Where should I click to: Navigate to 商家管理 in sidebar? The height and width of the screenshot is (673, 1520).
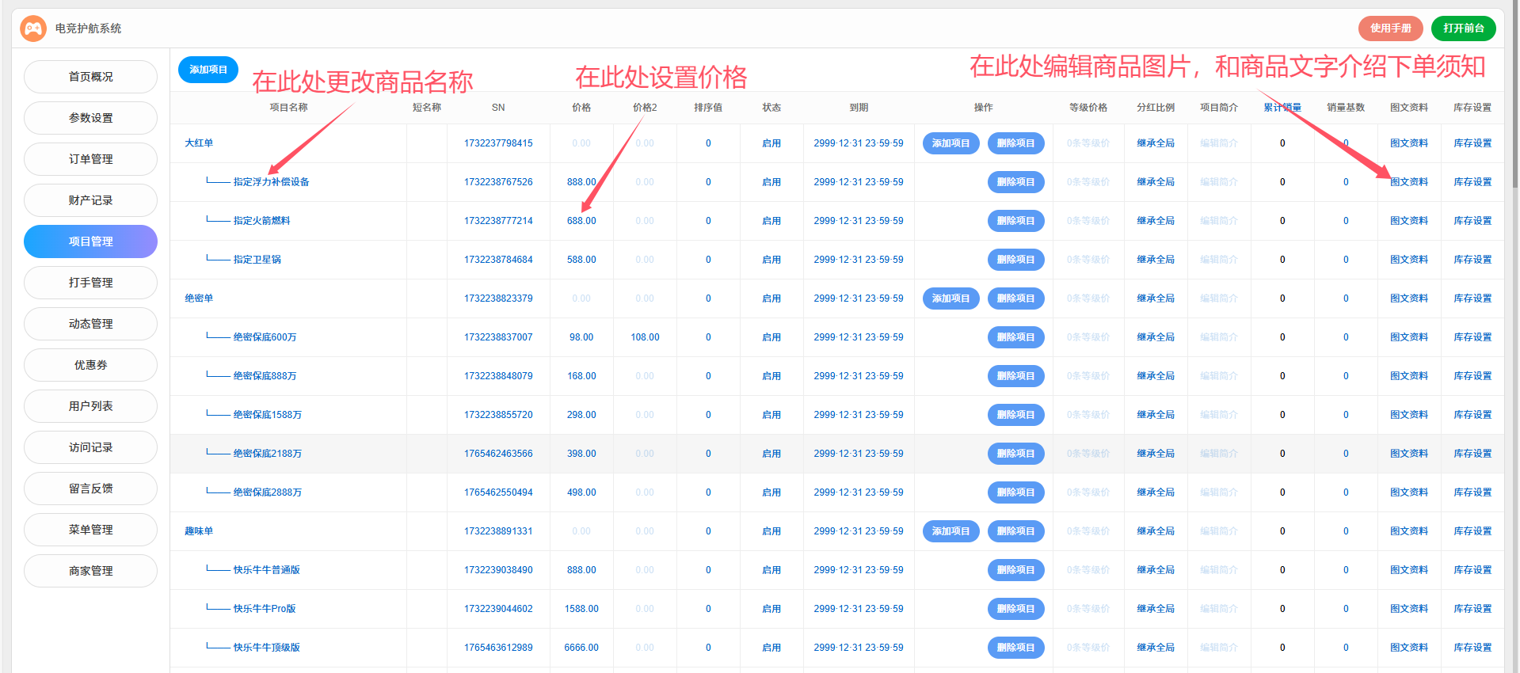(x=90, y=571)
